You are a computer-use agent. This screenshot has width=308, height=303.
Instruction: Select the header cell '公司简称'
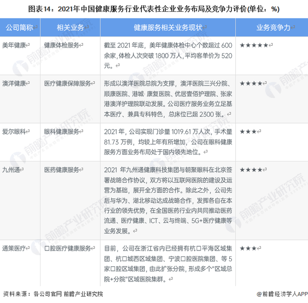coord(20,27)
